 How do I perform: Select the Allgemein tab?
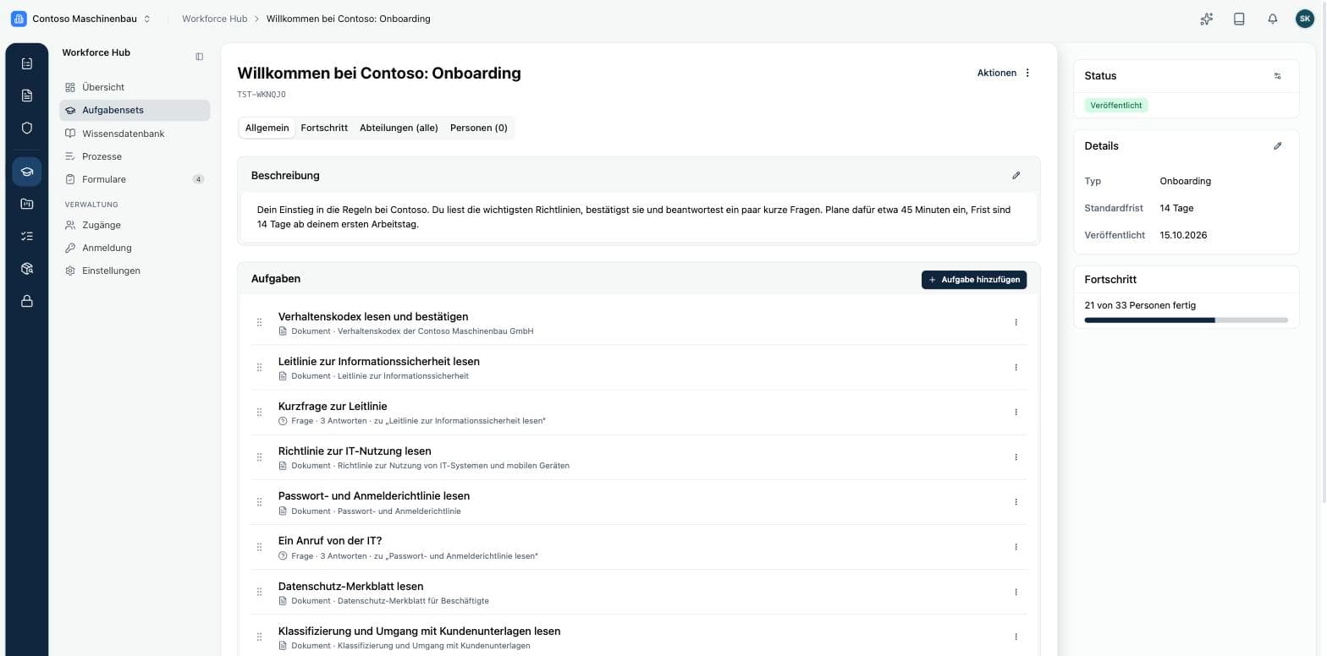point(267,128)
